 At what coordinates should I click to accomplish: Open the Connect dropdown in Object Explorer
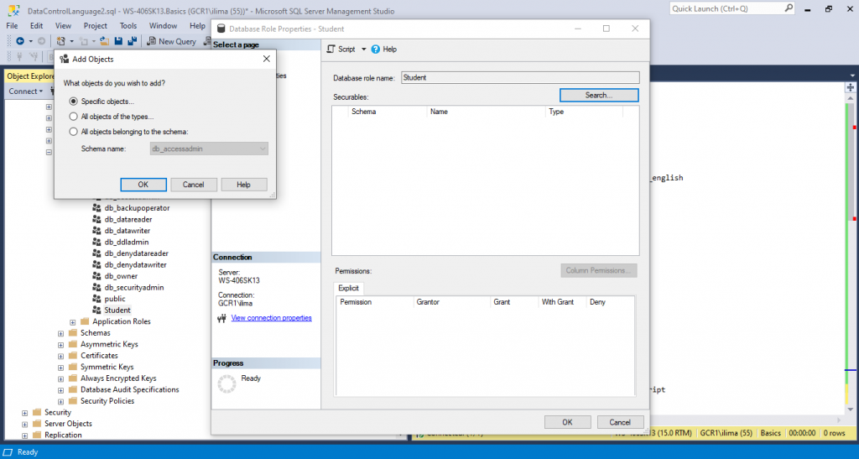(25, 91)
